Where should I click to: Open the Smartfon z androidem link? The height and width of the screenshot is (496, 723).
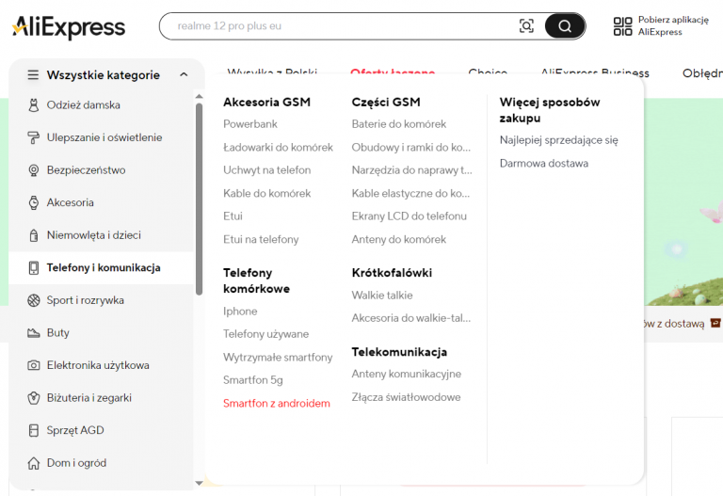tap(277, 404)
